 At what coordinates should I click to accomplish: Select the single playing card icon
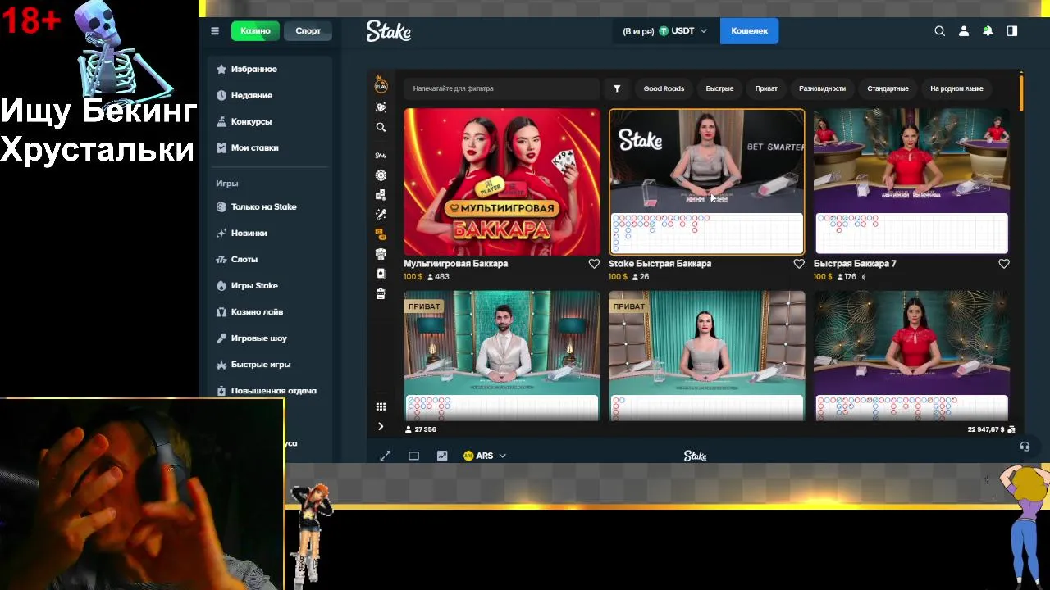[381, 274]
